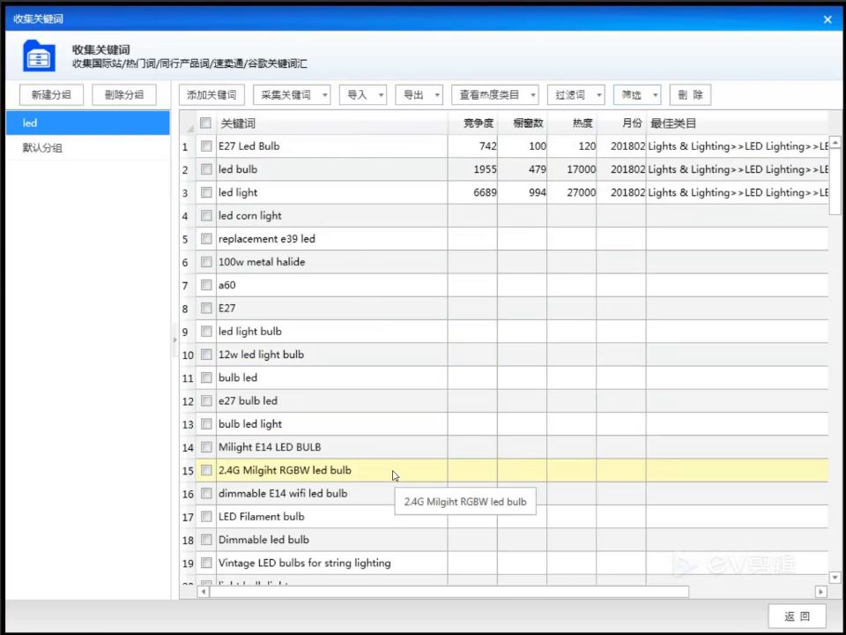
Task: Select the keyword 'led light bulb'
Action: pos(249,332)
